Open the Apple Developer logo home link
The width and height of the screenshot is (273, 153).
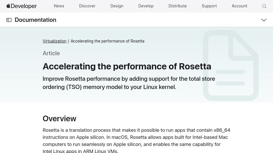tap(22, 6)
